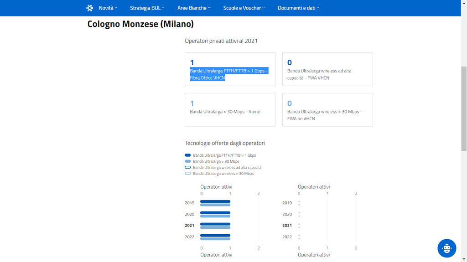Open Scuole e Voucher menu
Image resolution: width=467 pixels, height=262 pixels.
click(x=244, y=8)
